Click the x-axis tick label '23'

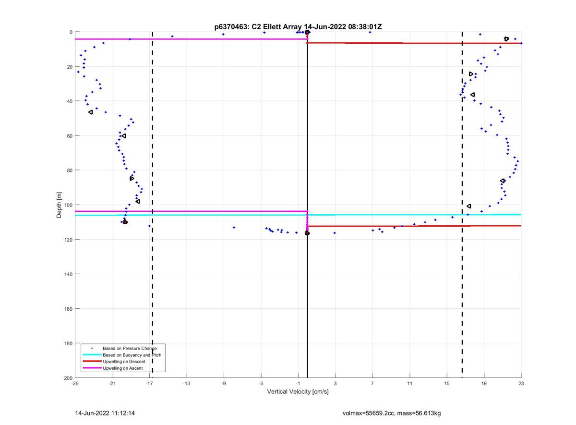521,383
